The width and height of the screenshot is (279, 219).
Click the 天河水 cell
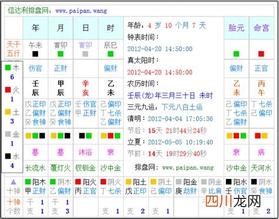tap(261, 168)
